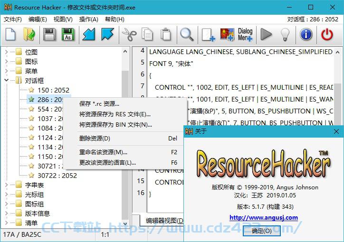Expand the 菜单 tree node
The width and height of the screenshot is (344, 242).
click(6, 71)
